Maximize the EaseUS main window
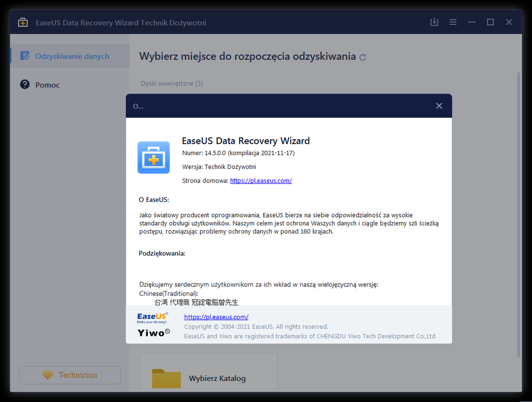Viewport: 532px width, 402px height. tap(490, 22)
